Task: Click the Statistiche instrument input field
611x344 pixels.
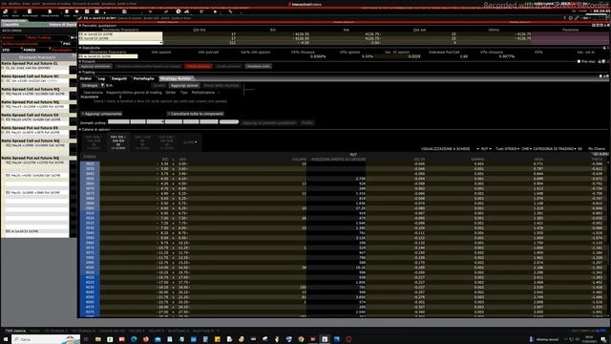Action: coord(108,56)
